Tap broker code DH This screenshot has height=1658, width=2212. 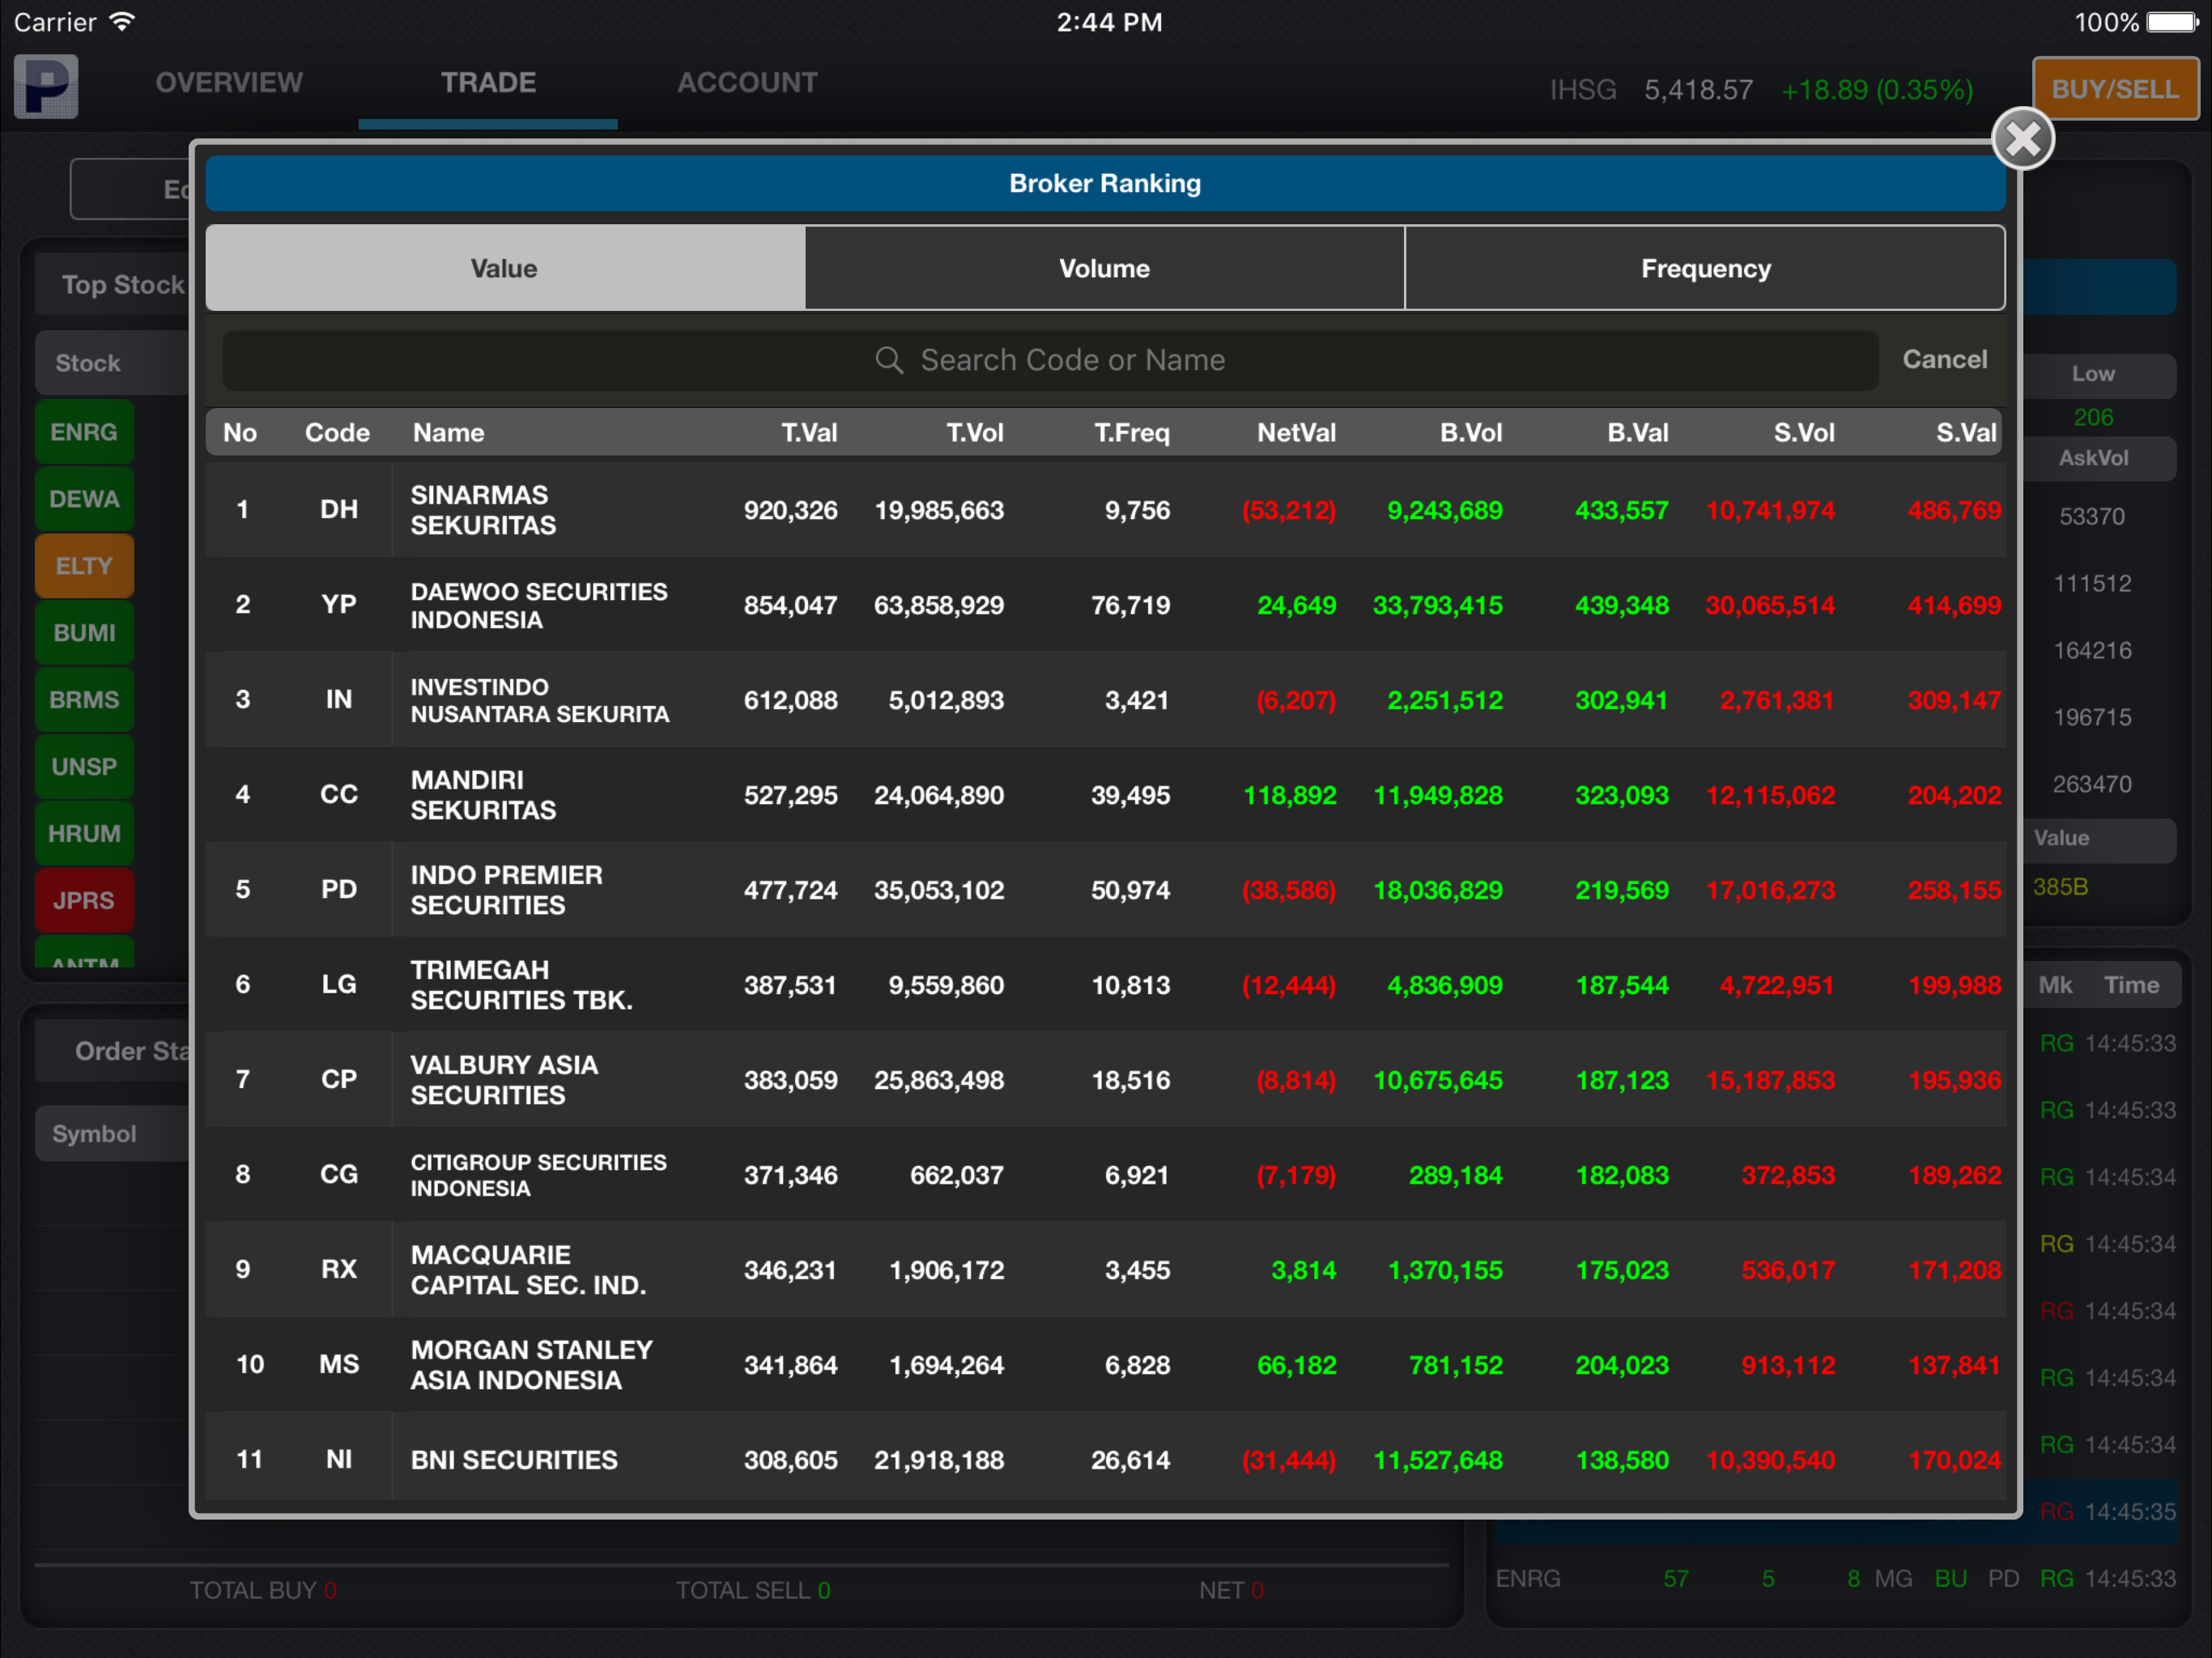click(x=339, y=510)
